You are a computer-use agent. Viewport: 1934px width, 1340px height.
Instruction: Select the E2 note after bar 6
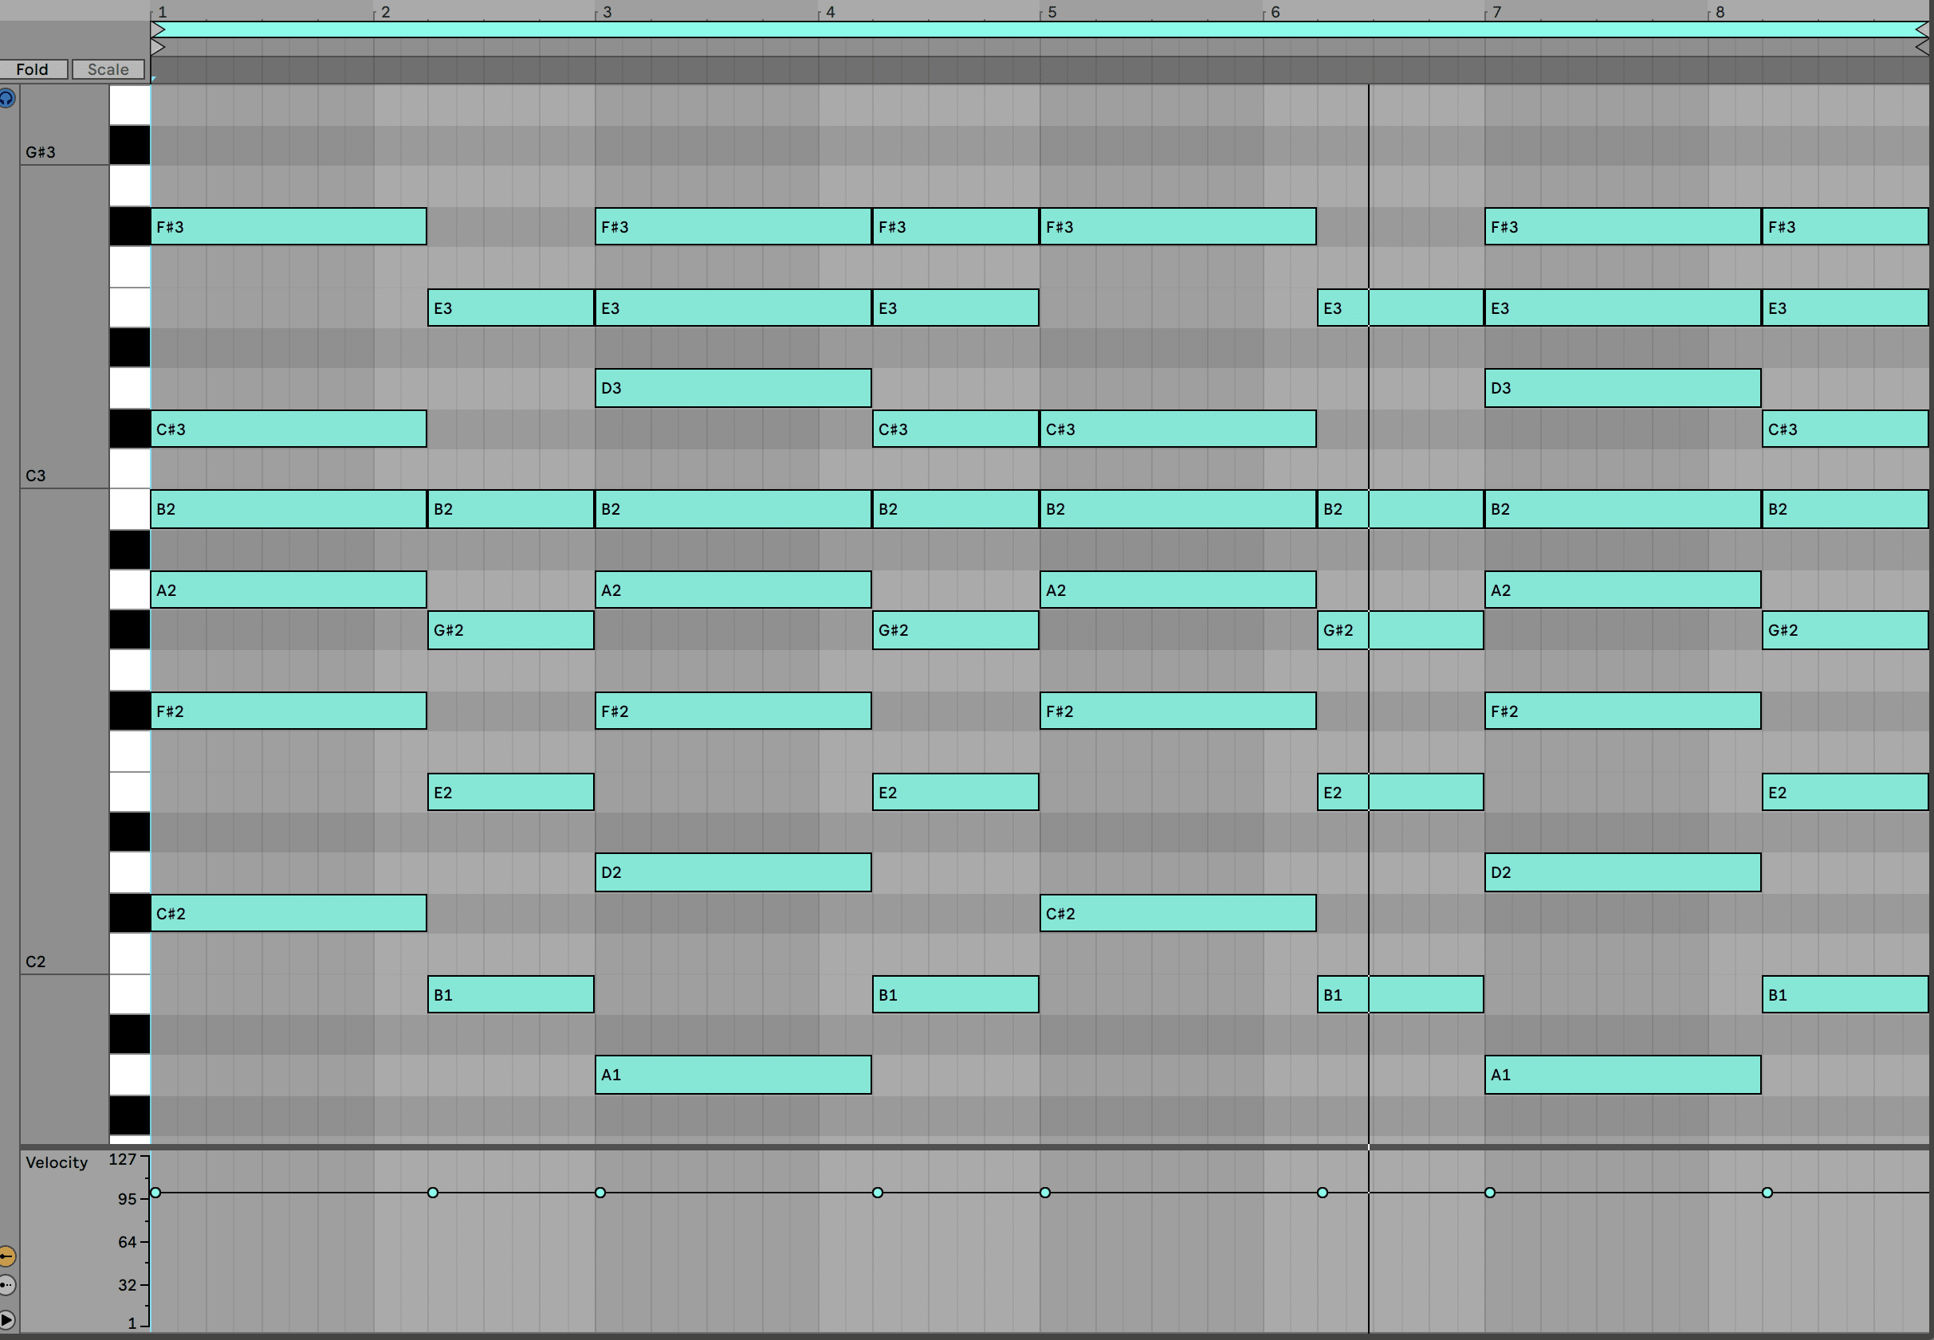click(x=1401, y=793)
